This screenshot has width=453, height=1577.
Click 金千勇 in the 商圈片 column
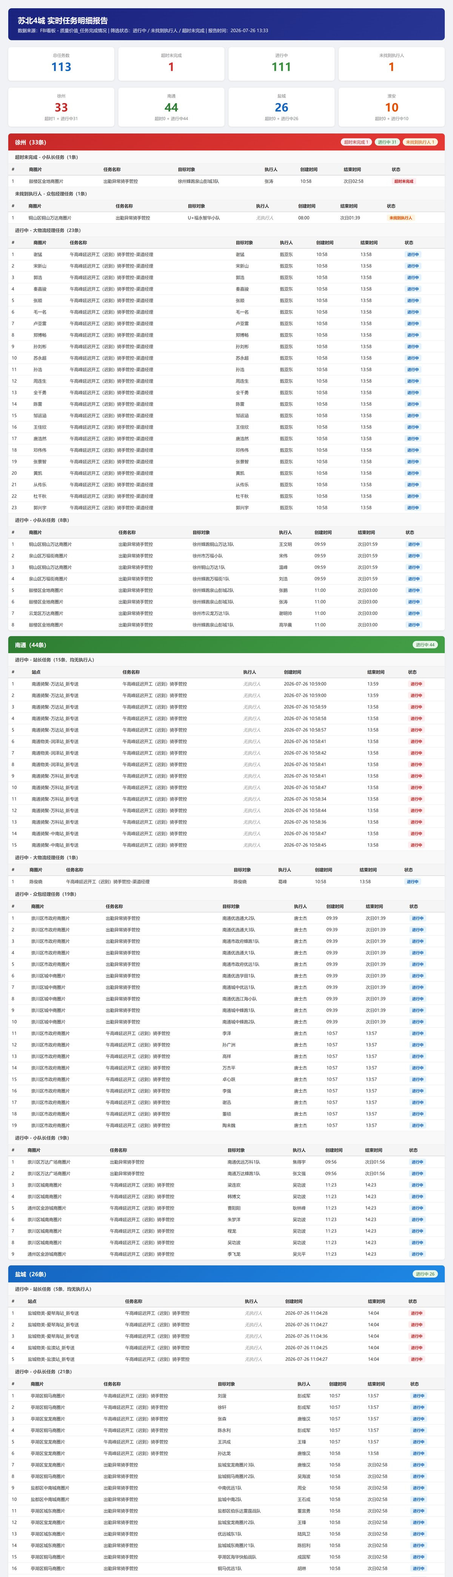click(x=40, y=392)
